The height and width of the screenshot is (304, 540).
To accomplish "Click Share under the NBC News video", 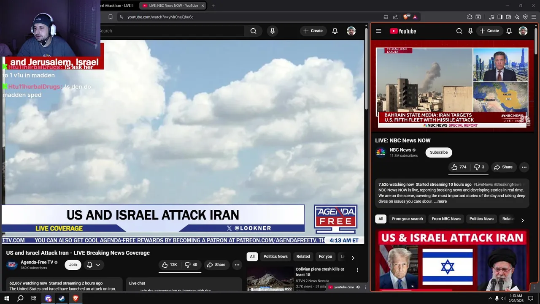I will 503,167.
